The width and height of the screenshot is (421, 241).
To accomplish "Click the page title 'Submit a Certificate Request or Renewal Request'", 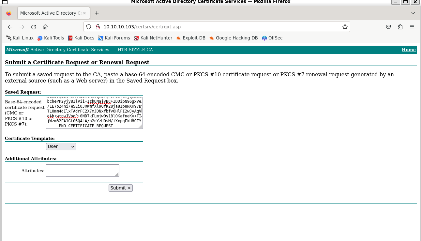I will pyautogui.click(x=77, y=62).
